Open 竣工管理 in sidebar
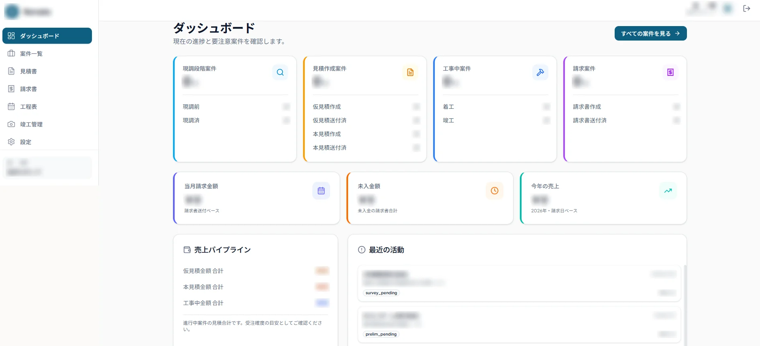The image size is (760, 346). pos(47,124)
